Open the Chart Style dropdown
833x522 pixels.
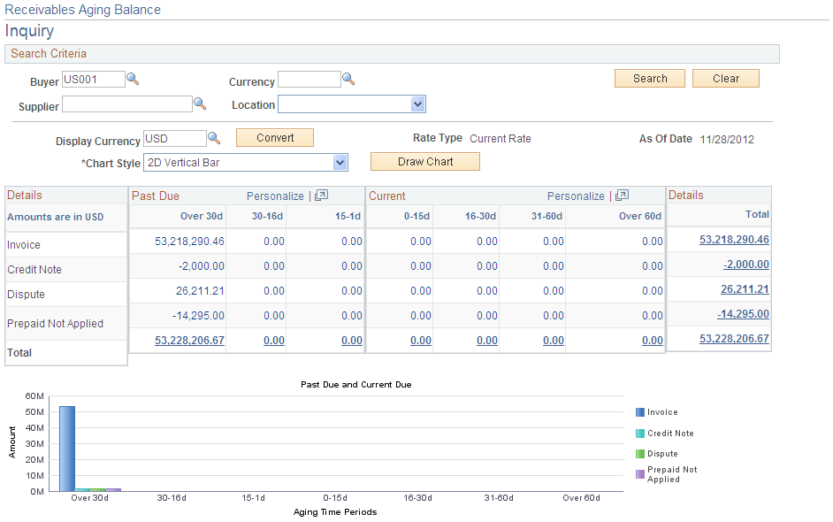click(340, 162)
